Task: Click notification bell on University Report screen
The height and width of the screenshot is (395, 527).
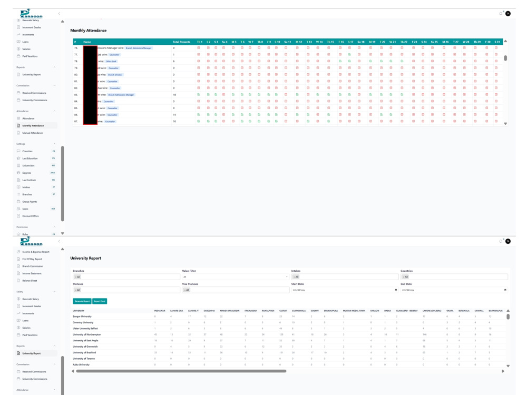Action: [x=501, y=241]
